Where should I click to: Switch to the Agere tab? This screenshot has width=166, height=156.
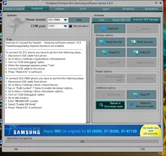[106, 9]
